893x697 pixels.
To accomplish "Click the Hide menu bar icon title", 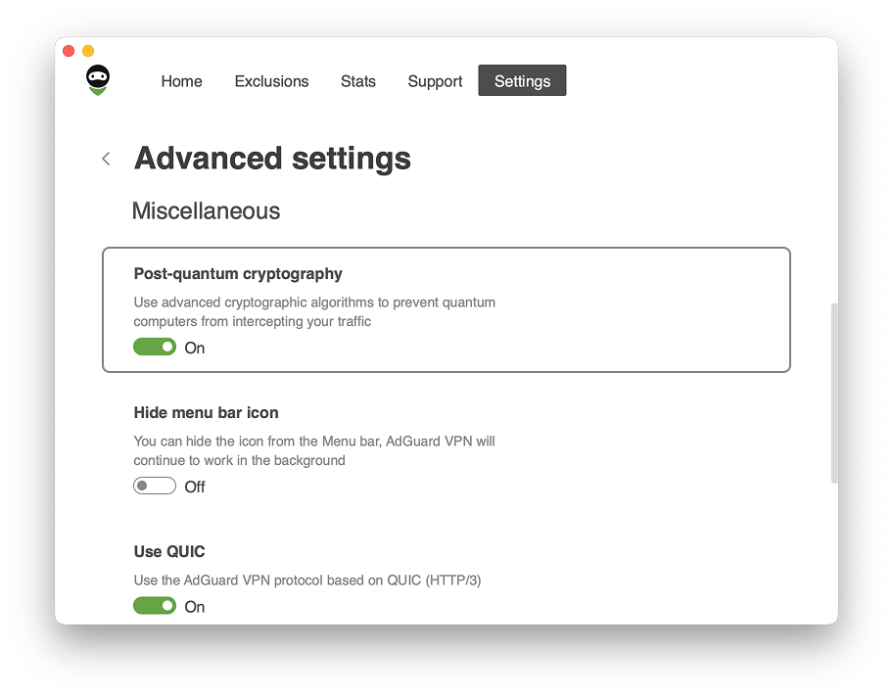I will coord(206,413).
